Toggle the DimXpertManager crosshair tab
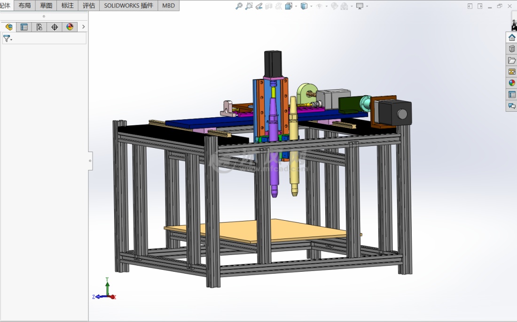517x322 pixels. [55, 27]
